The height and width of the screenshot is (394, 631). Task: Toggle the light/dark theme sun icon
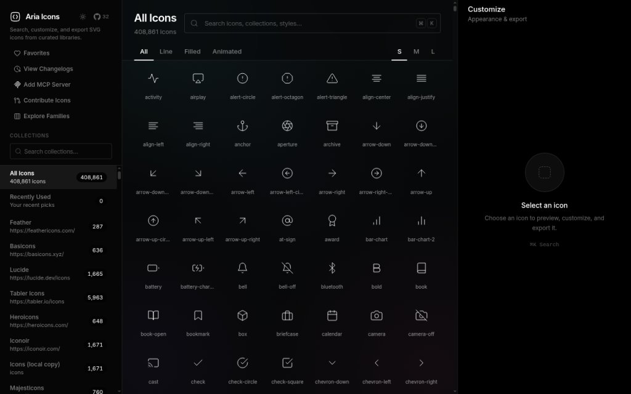(x=83, y=17)
